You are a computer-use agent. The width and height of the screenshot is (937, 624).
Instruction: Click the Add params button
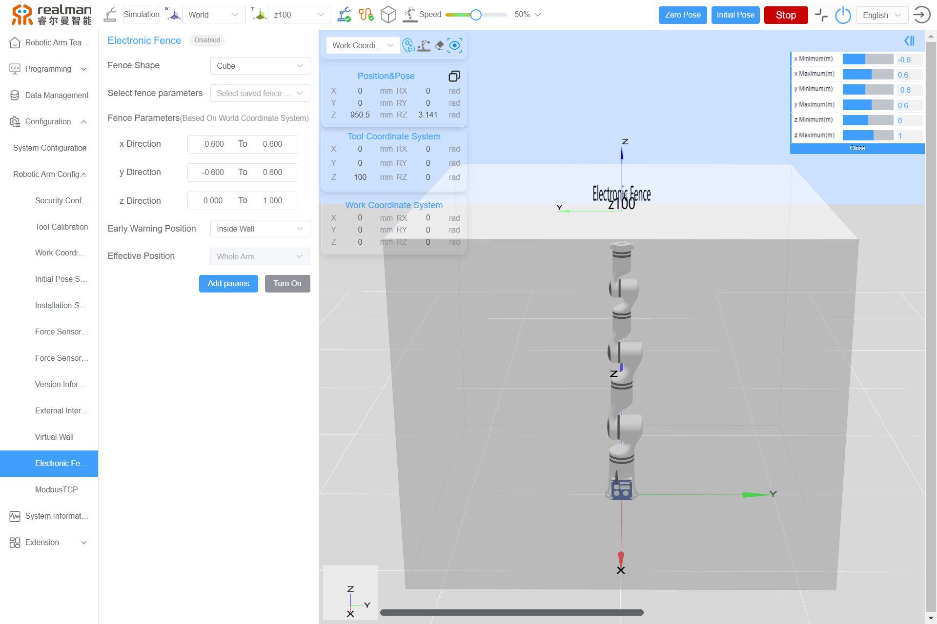pos(228,284)
